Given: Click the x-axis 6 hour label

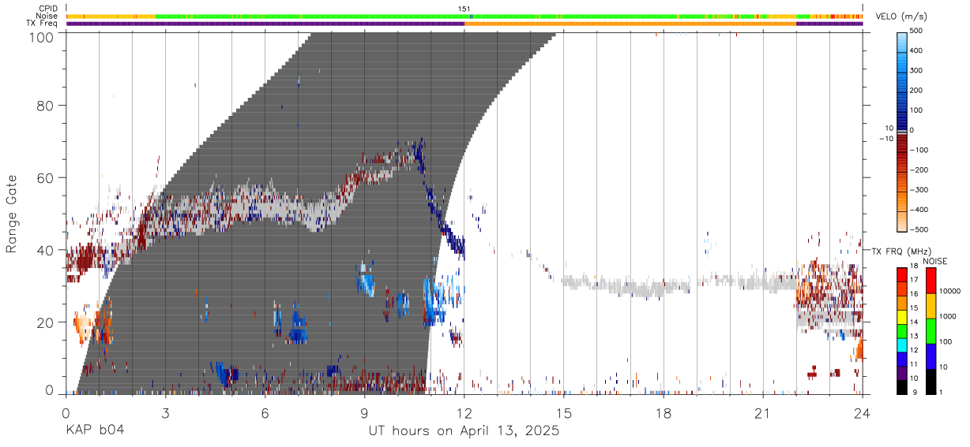Looking at the screenshot, I should pos(265,412).
